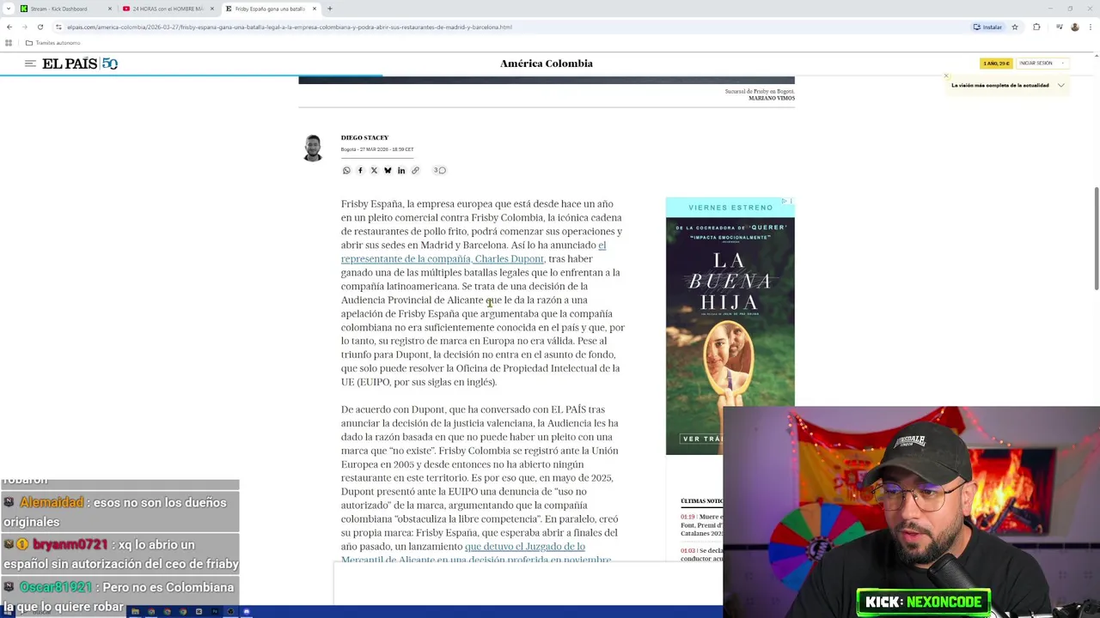Screen dimensions: 1100x618
Task: Share article on Facebook icon
Action: coord(360,171)
